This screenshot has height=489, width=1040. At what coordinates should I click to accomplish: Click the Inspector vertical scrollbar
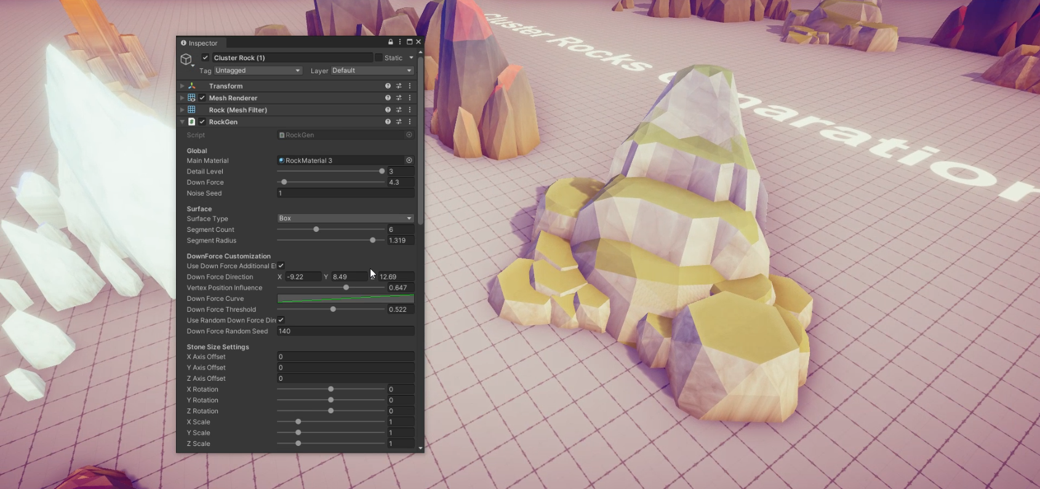coord(420,141)
